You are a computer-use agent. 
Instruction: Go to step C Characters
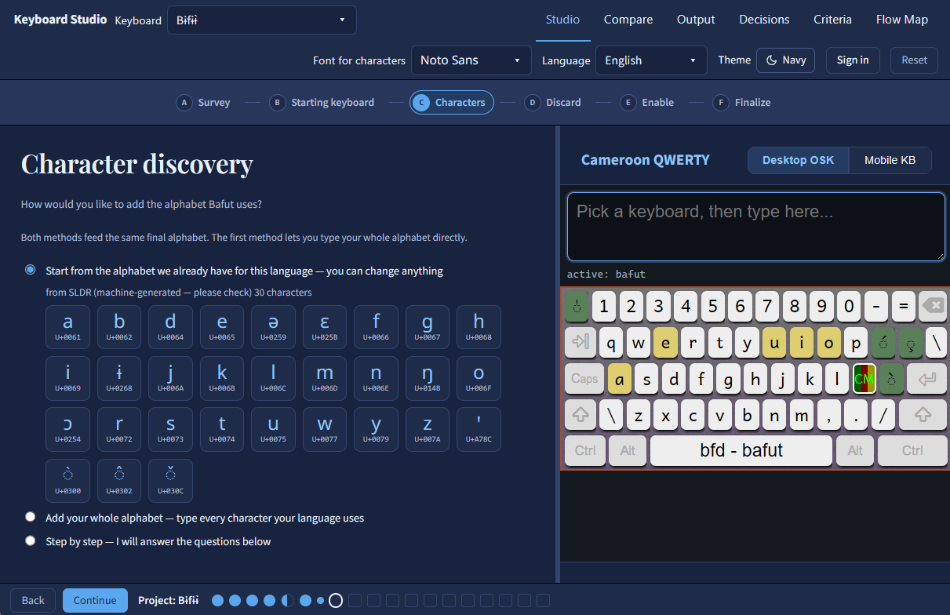[452, 102]
